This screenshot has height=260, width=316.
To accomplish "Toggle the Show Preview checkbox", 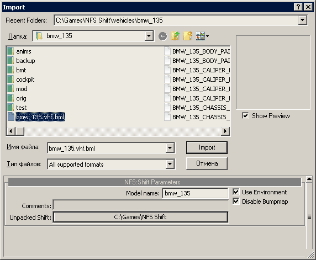I will coord(245,116).
